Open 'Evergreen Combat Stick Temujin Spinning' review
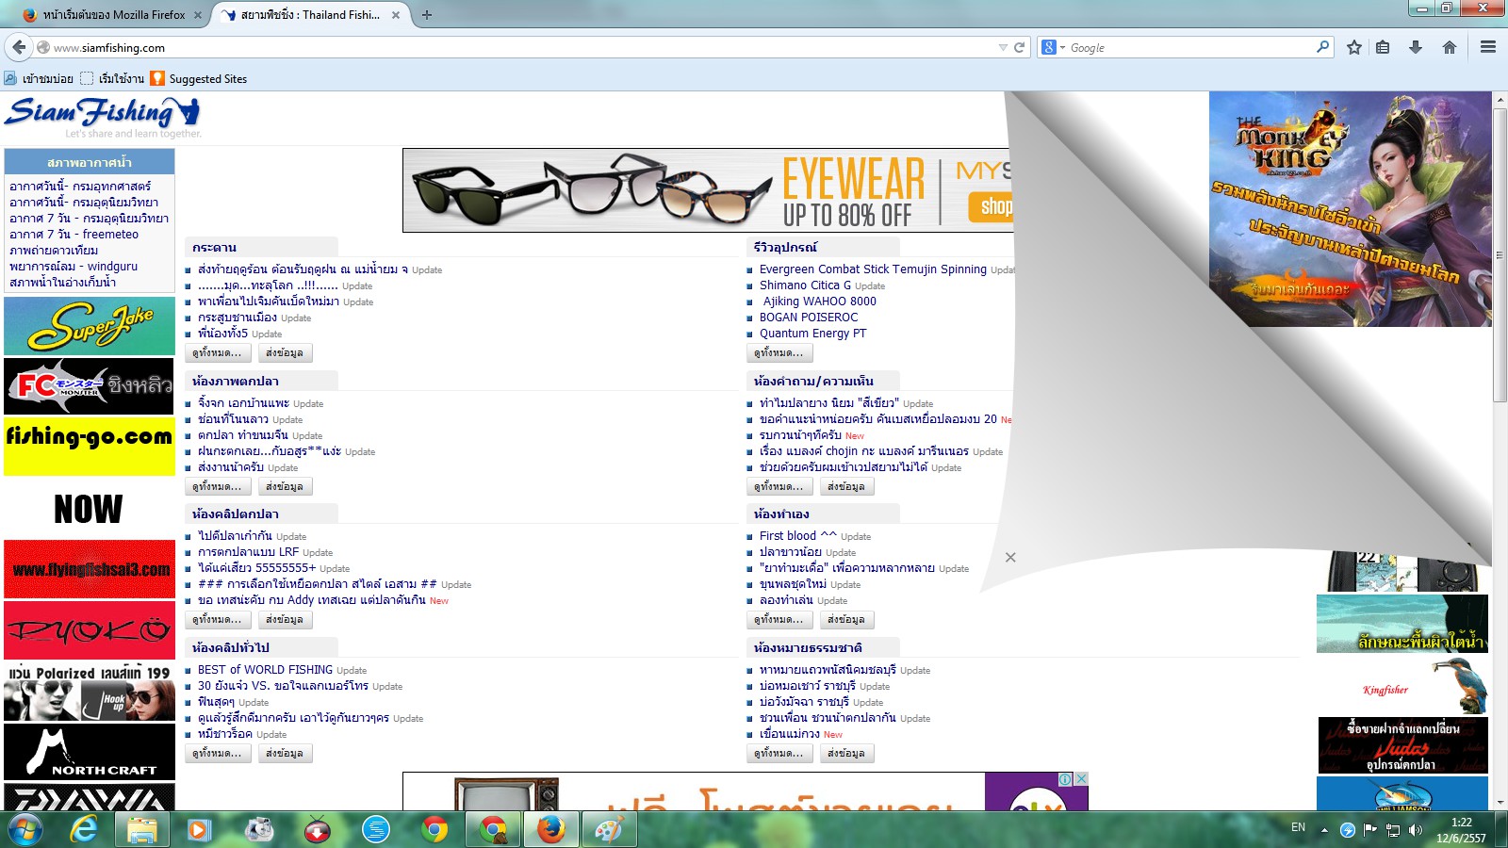Screen dimensions: 1508x848 click(x=873, y=269)
